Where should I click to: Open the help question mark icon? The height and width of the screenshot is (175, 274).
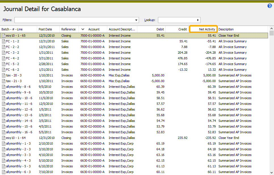(269, 6)
